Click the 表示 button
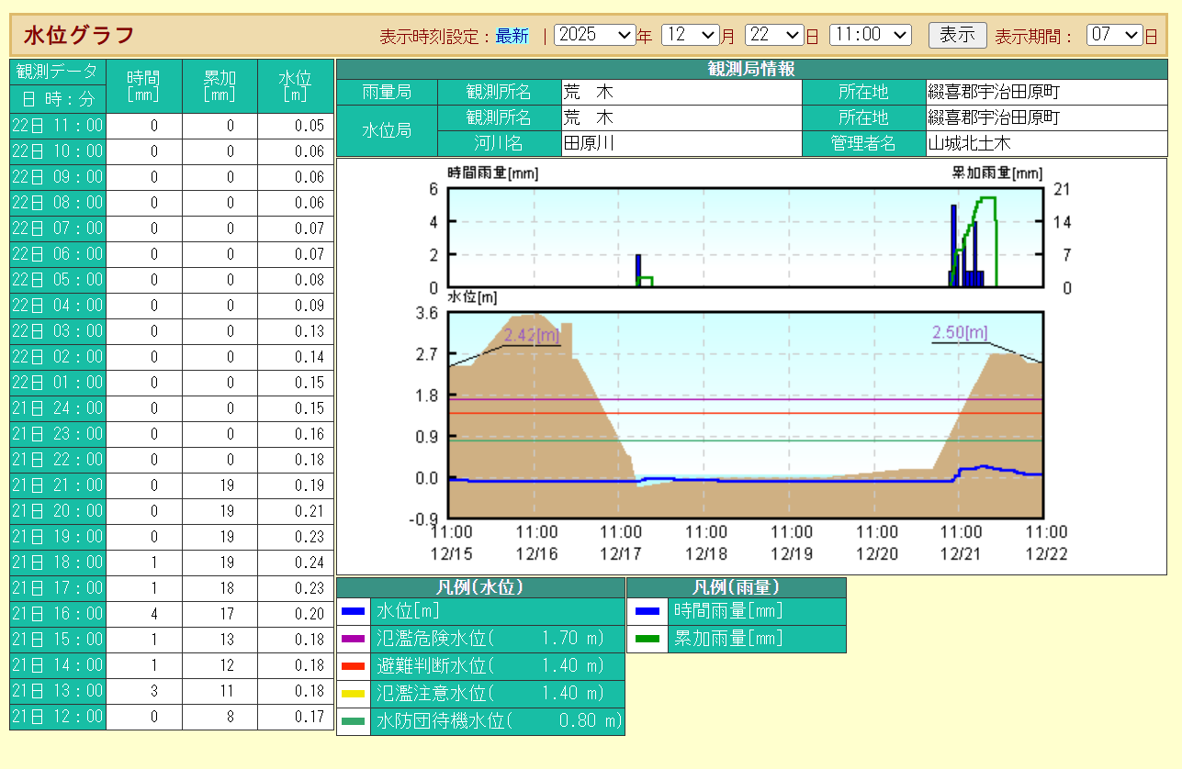Viewport: 1182px width, 769px height. [x=957, y=35]
